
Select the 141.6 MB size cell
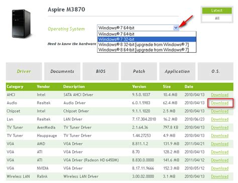171,160
